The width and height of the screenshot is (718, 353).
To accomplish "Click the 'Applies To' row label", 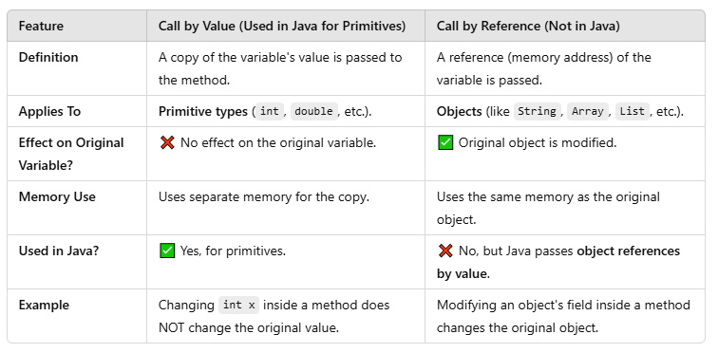I will [49, 112].
